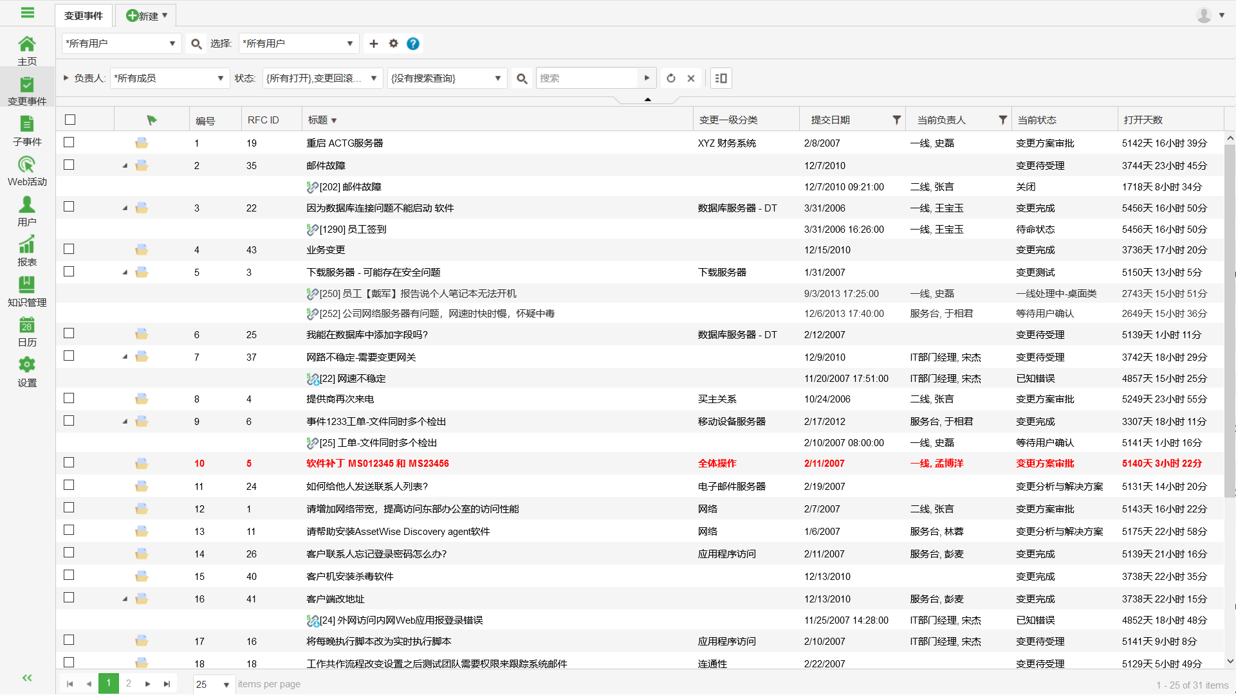Open the first *所有用户 dropdown
This screenshot has height=695, width=1236.
point(121,44)
